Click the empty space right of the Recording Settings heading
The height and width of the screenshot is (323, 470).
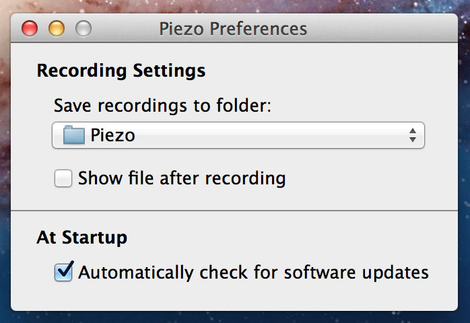(330, 71)
